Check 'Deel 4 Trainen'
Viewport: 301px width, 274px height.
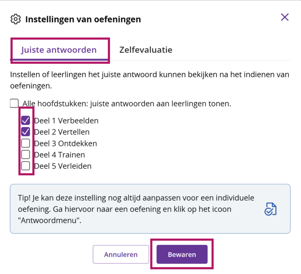[x=26, y=154]
